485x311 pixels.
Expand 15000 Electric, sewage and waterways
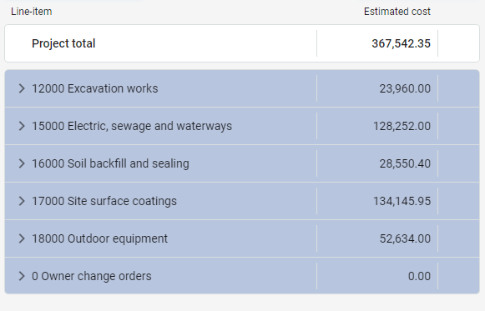pos(22,126)
